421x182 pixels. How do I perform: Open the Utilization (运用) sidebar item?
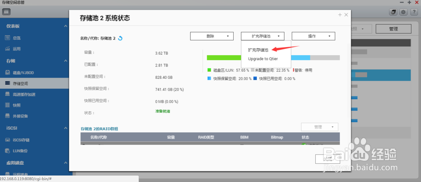point(16,49)
